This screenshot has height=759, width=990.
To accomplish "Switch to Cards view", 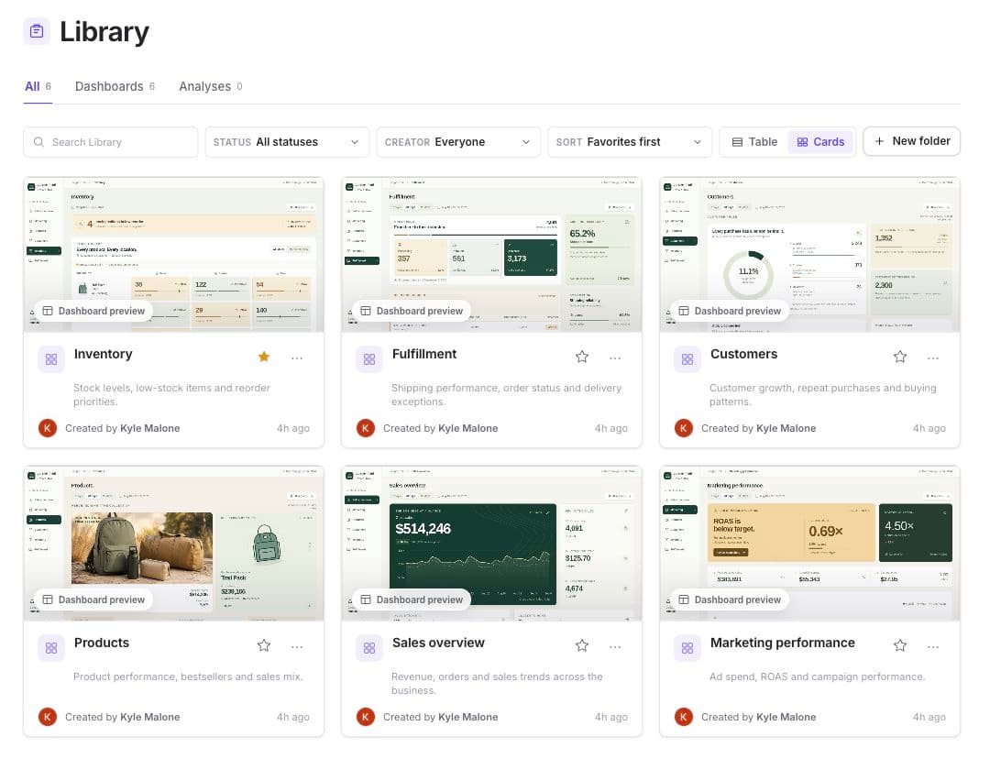I will coord(820,142).
